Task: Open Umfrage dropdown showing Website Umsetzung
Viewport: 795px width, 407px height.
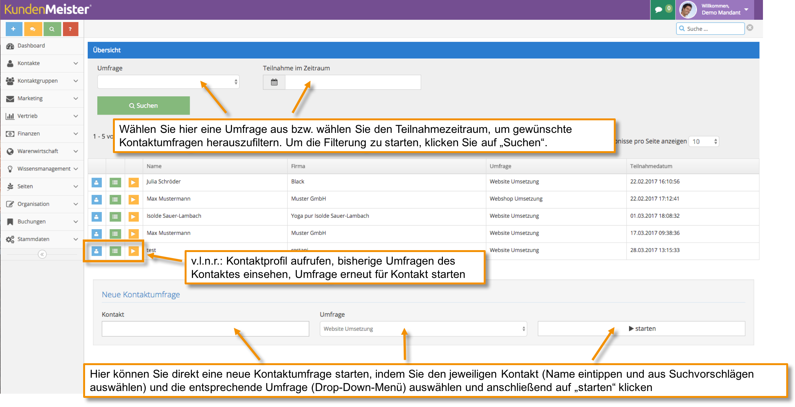Action: tap(423, 329)
